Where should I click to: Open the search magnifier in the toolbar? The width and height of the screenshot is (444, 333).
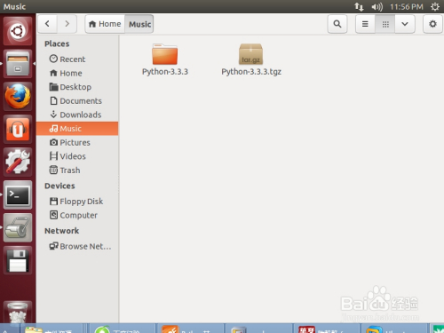point(337,24)
